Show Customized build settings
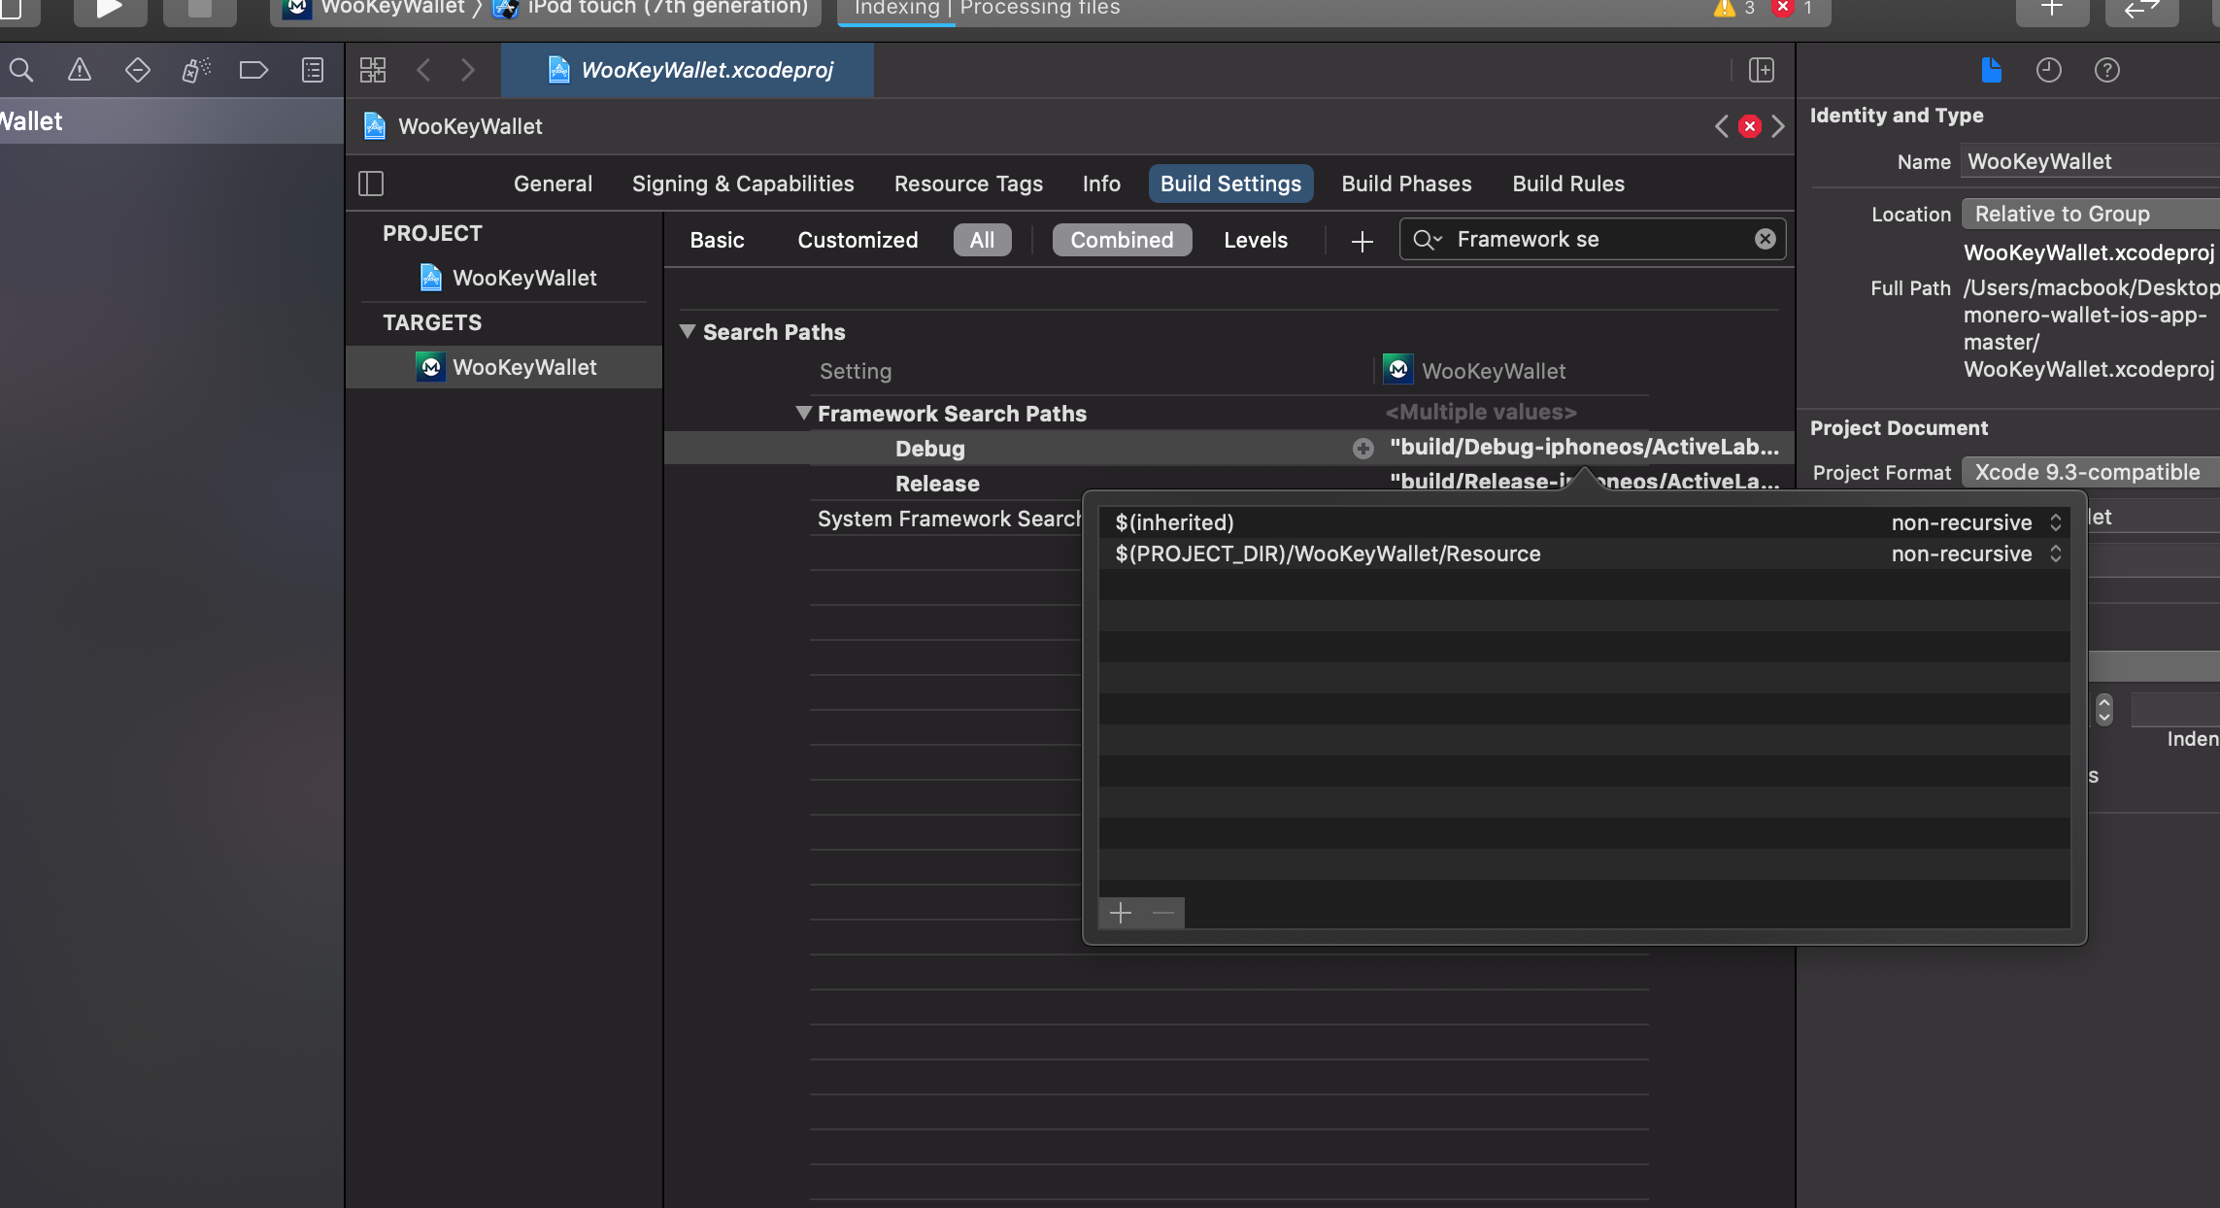2220x1208 pixels. click(858, 240)
